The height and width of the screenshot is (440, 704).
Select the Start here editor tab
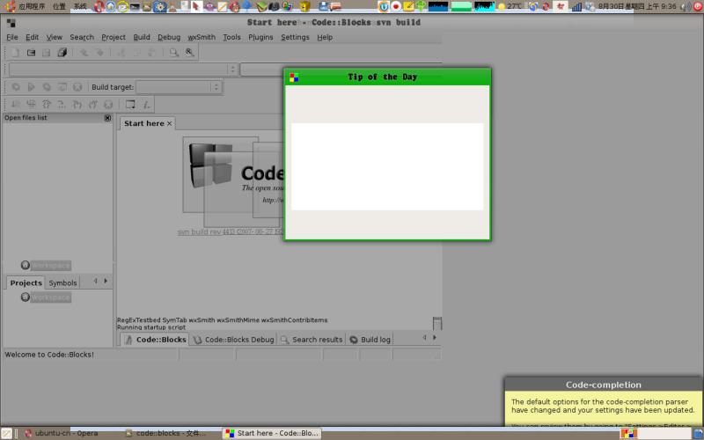coord(144,123)
